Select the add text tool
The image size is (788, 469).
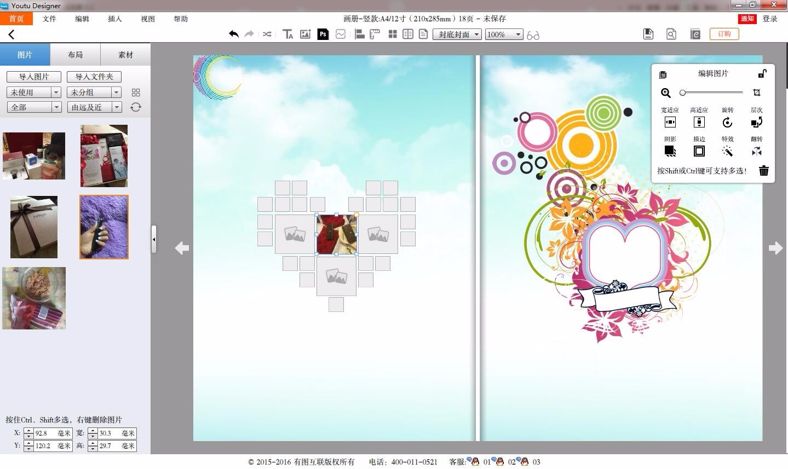click(287, 34)
